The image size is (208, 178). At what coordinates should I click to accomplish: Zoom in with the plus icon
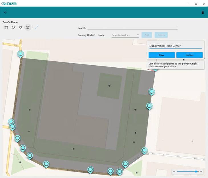click(x=201, y=172)
